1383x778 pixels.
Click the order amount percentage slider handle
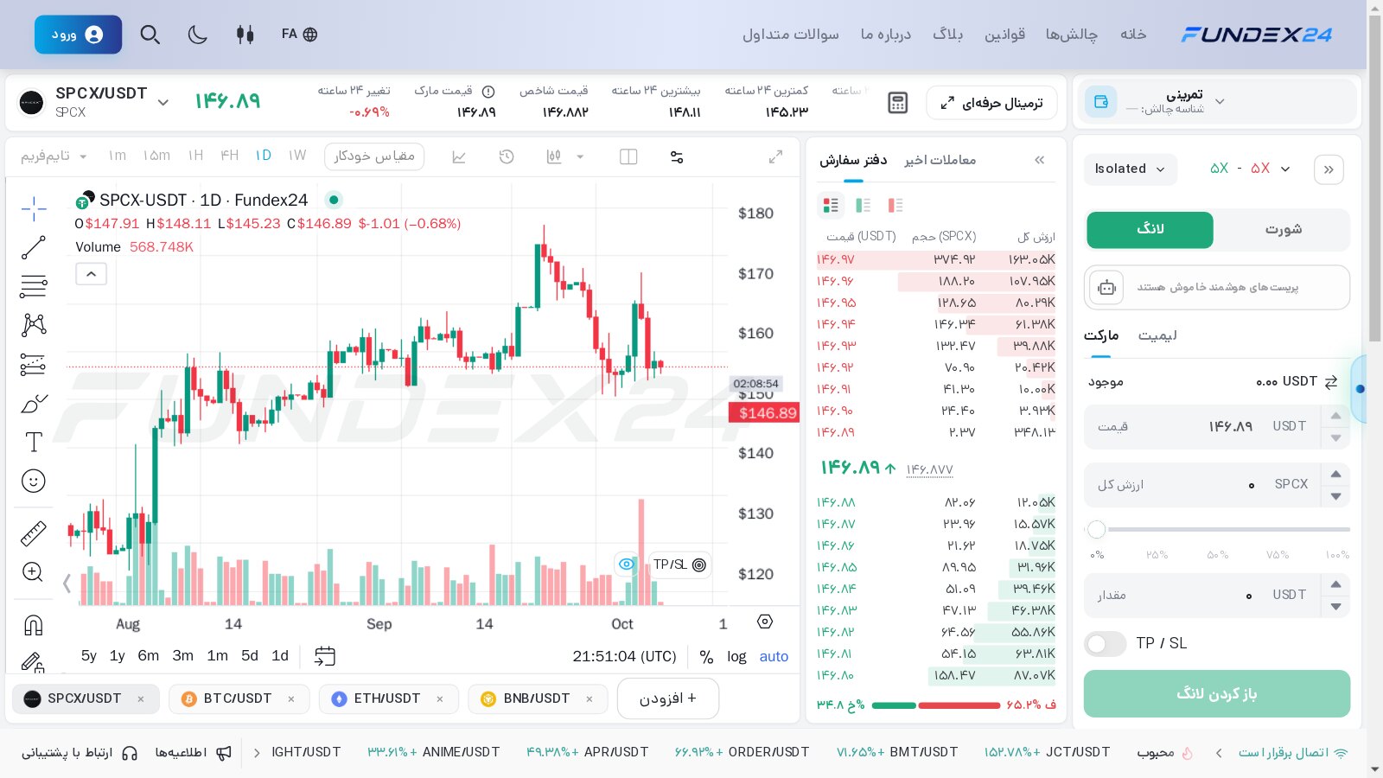pos(1097,529)
